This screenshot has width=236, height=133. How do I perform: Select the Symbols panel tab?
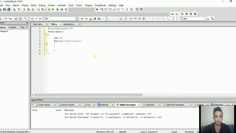coord(12,27)
